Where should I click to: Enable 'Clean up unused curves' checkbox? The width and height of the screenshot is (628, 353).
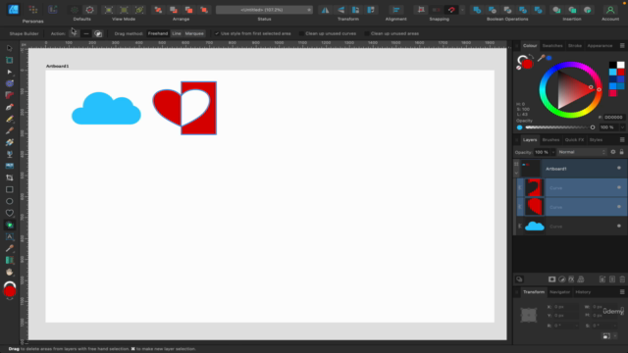pos(301,33)
